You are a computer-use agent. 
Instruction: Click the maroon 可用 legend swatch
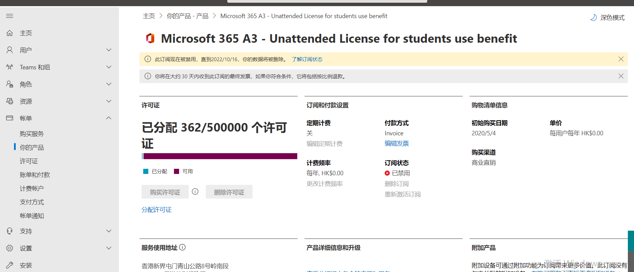[176, 172]
